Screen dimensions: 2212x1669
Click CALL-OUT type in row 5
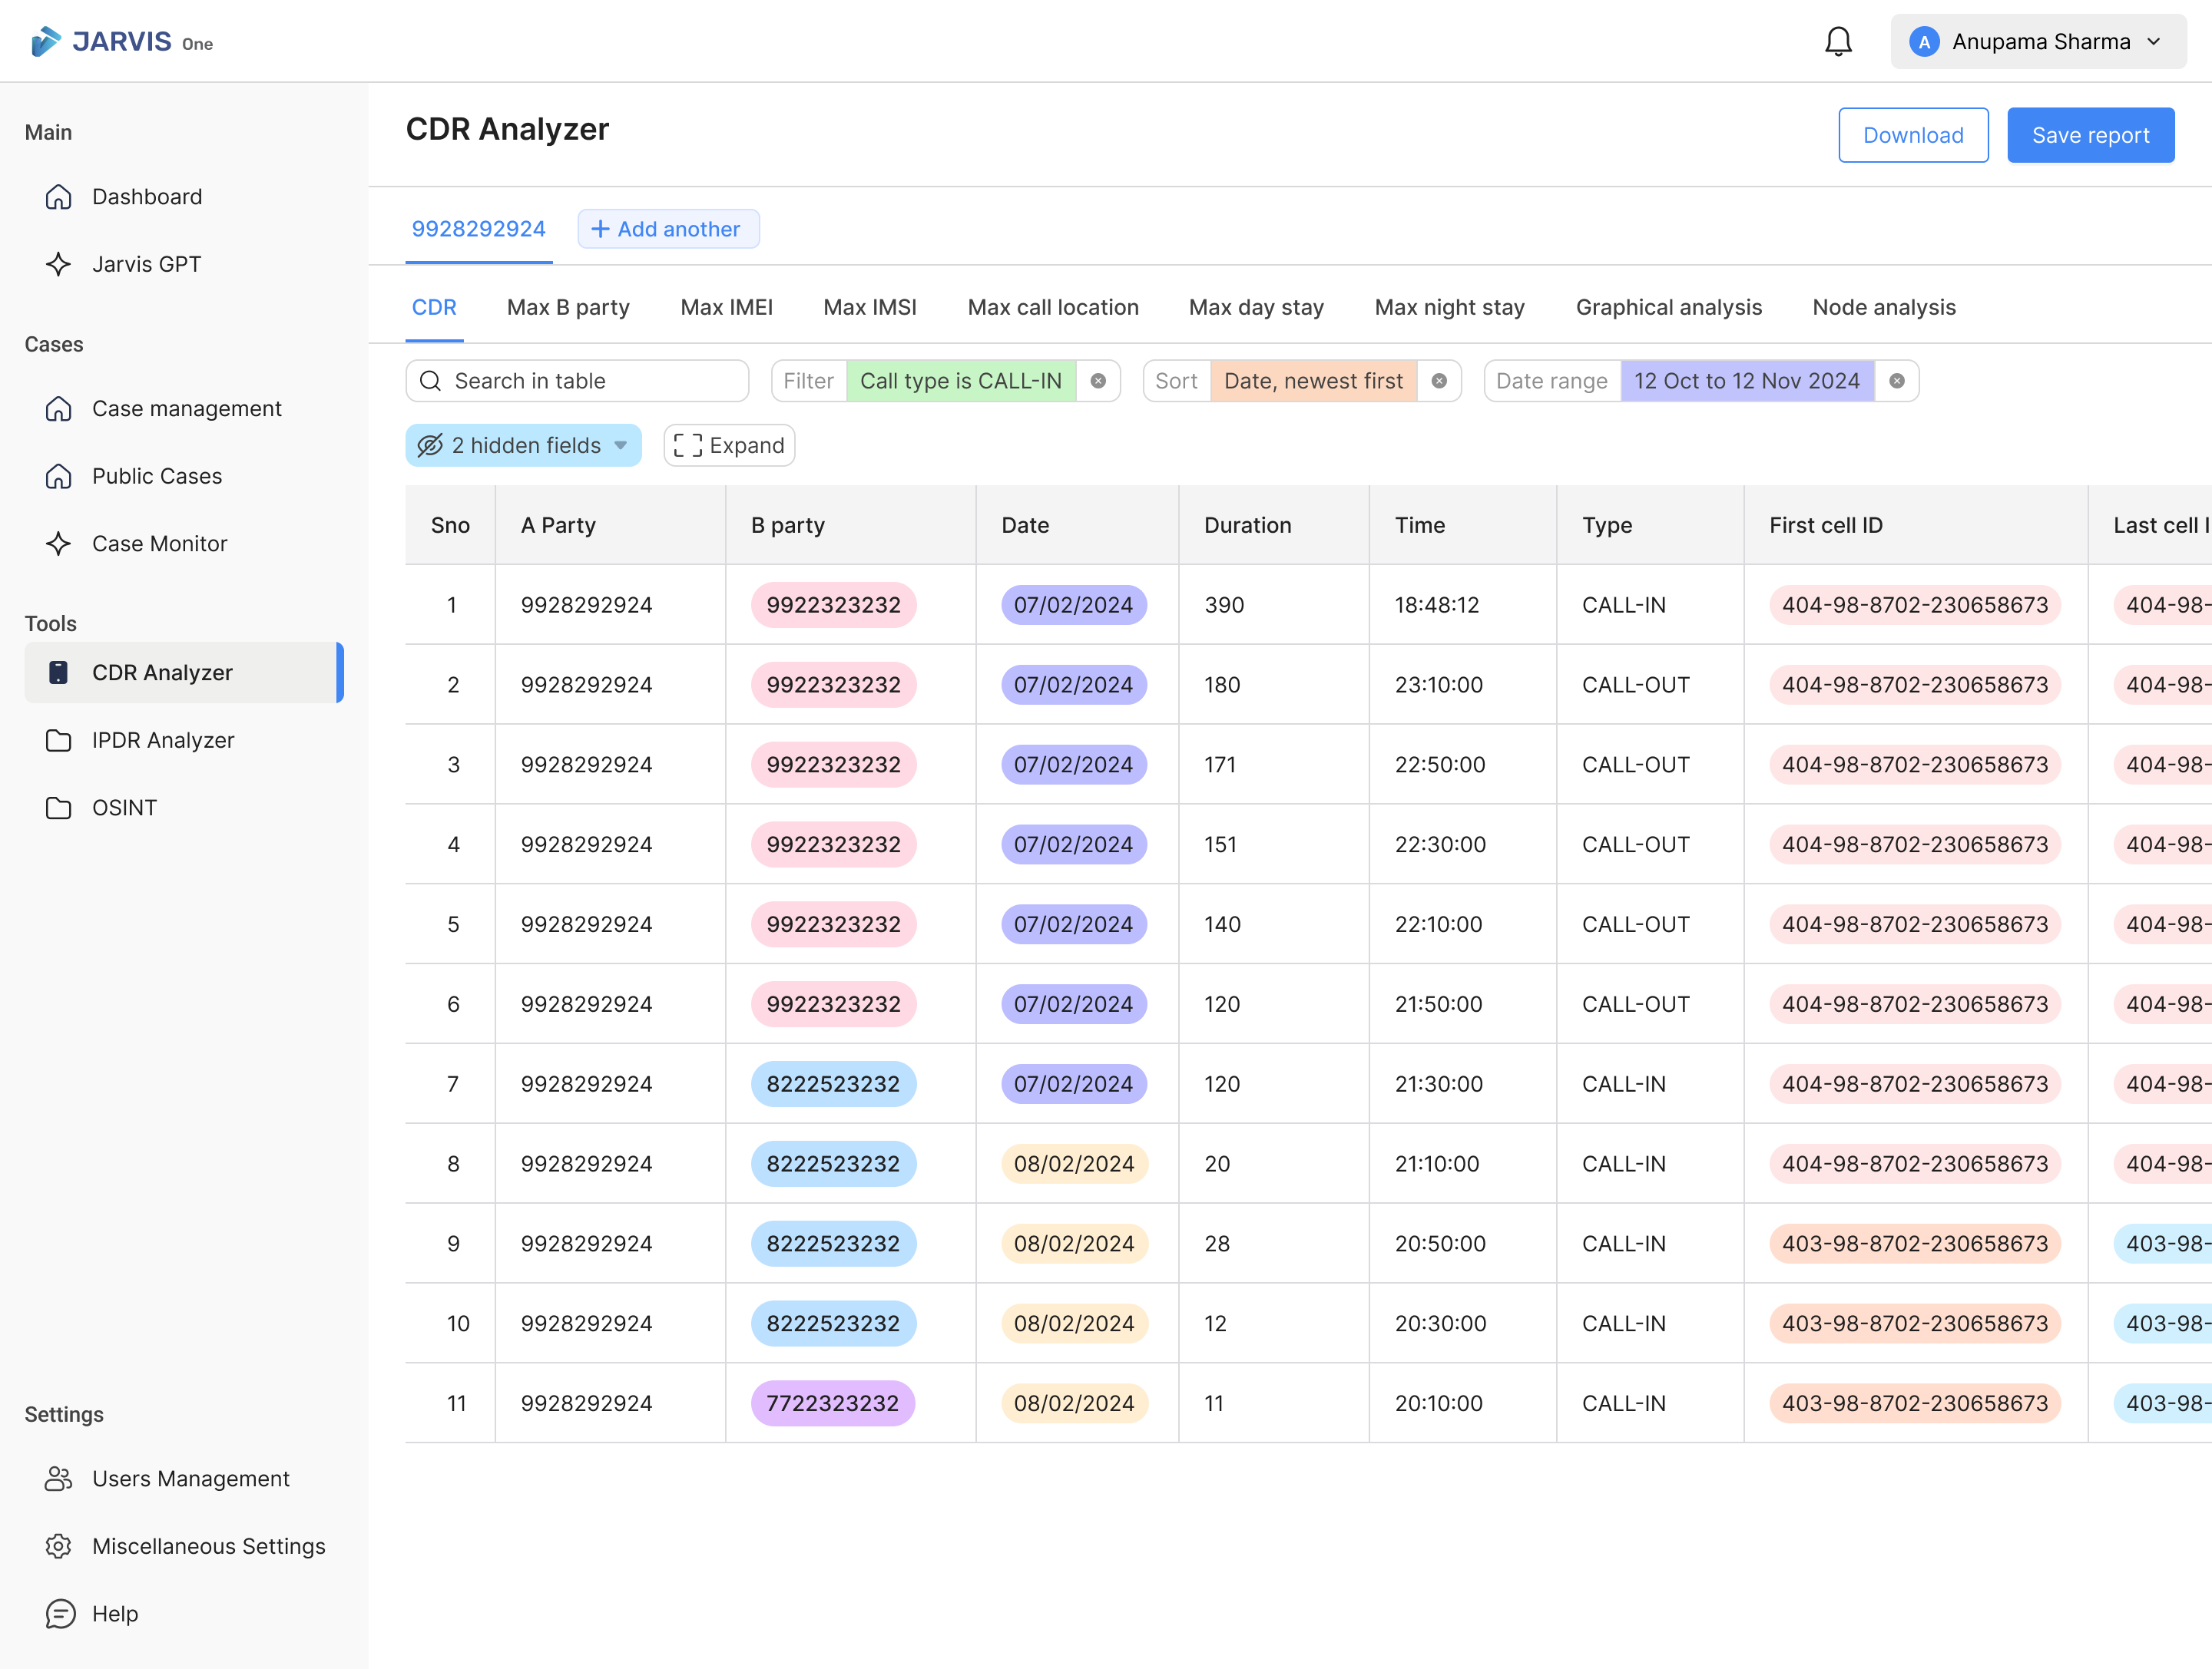[1635, 924]
